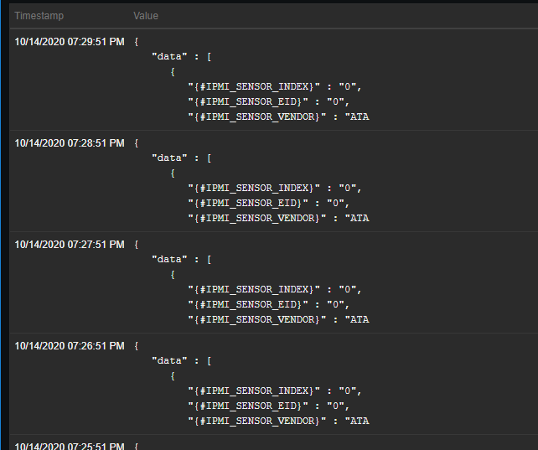
Task: Click IPMI_SENSOR_EID line in 07:28:51 PM entry
Action: pyautogui.click(x=269, y=204)
